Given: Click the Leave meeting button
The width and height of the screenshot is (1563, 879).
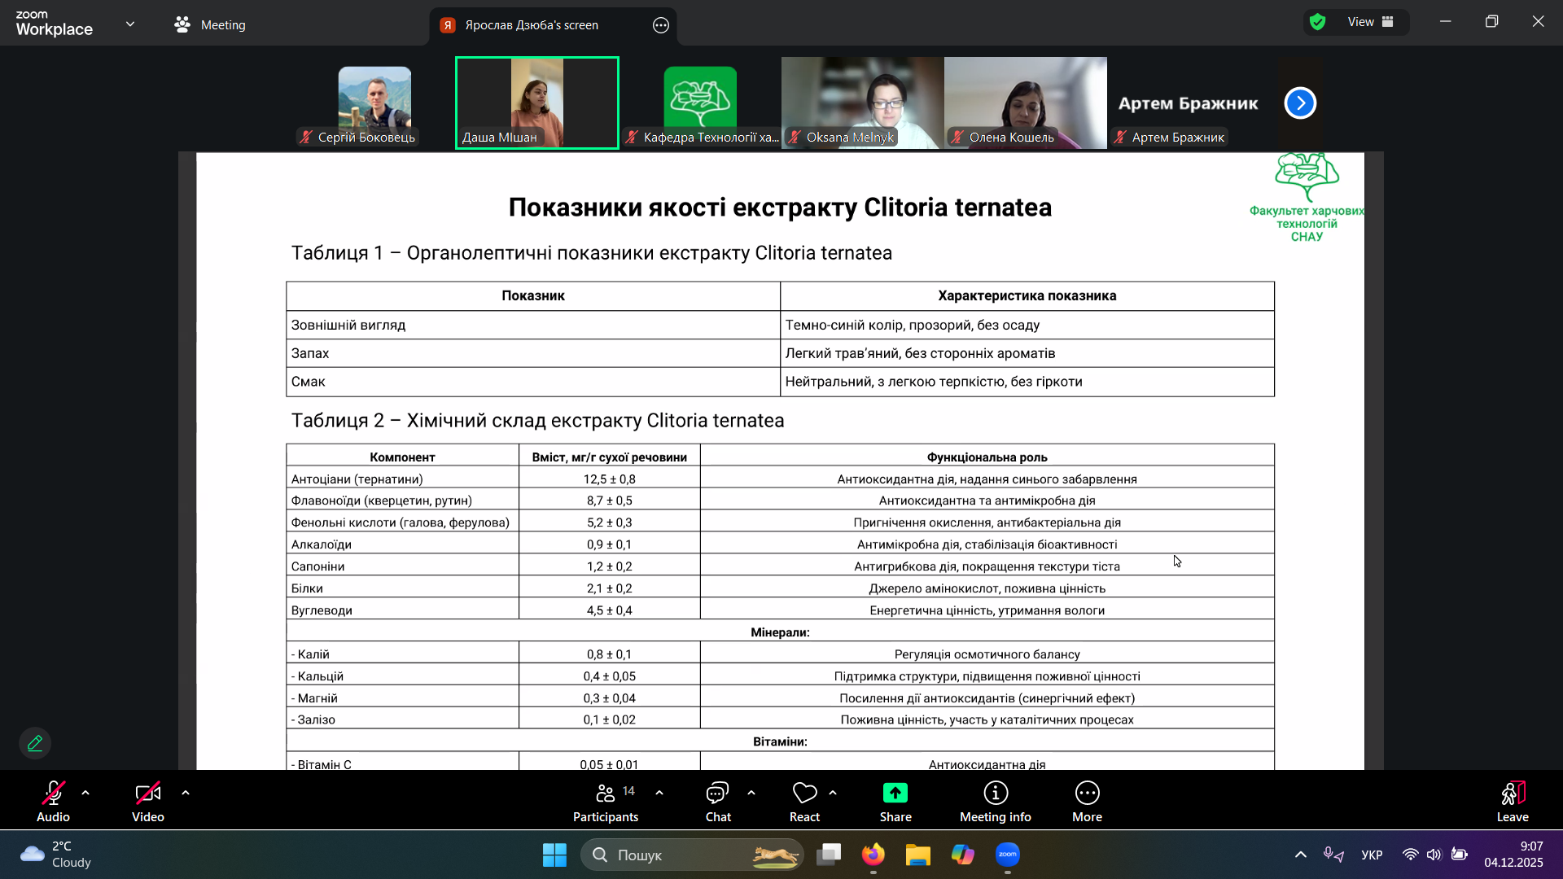Looking at the screenshot, I should 1512,802.
